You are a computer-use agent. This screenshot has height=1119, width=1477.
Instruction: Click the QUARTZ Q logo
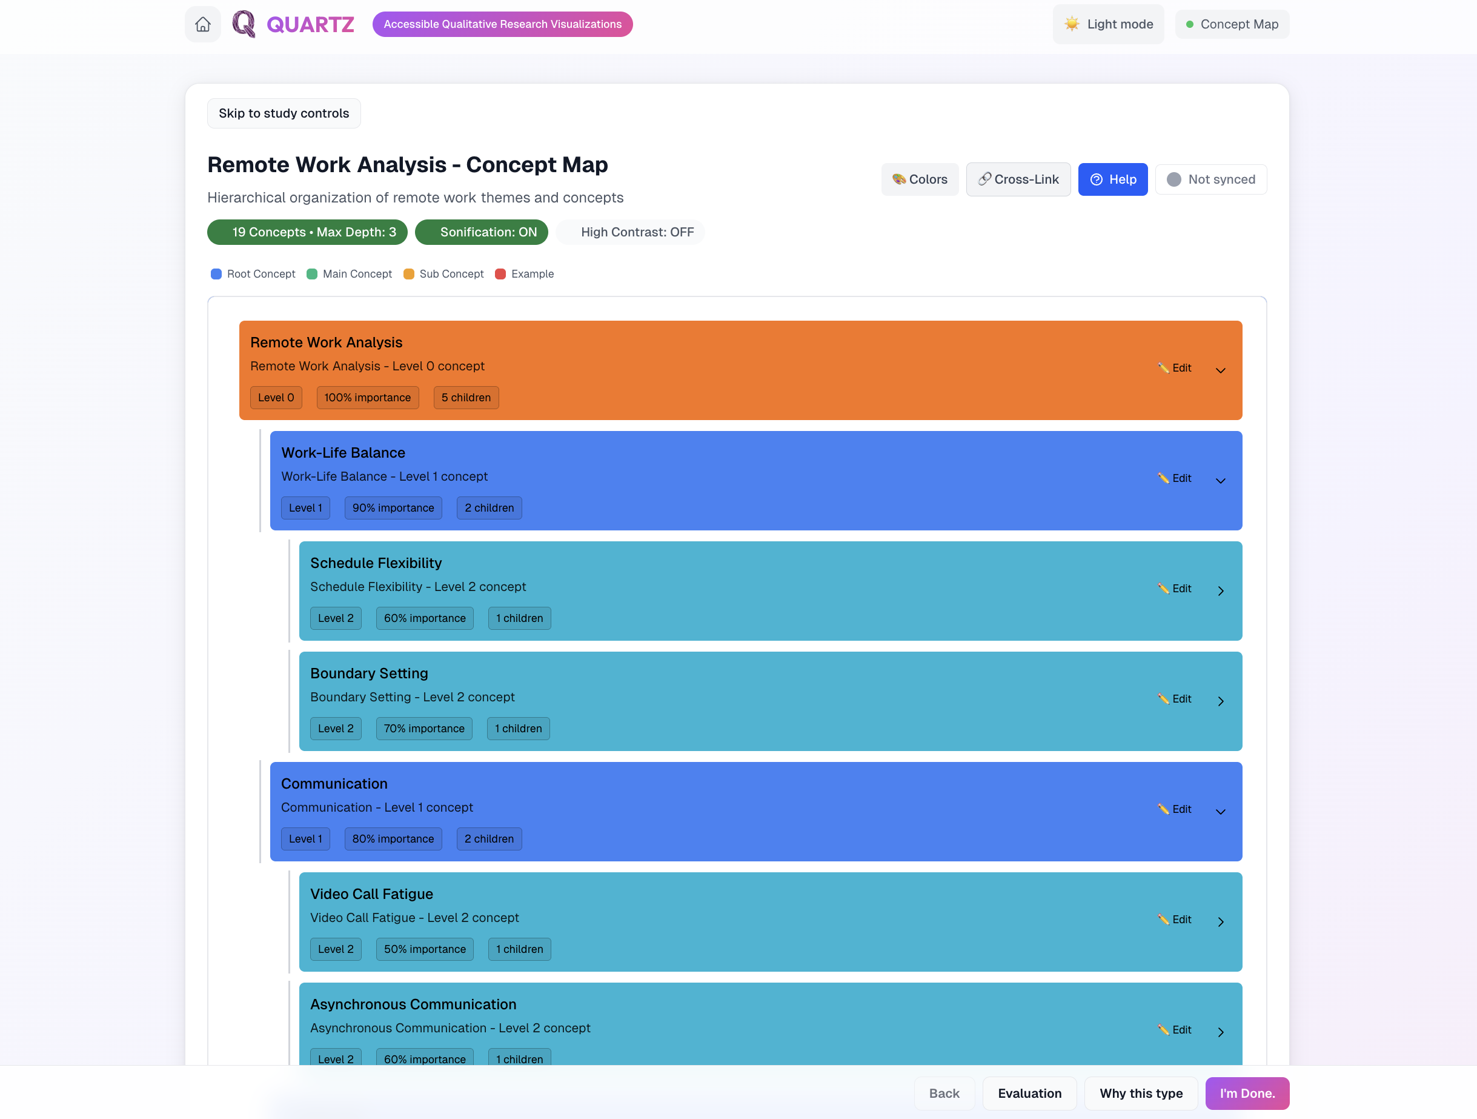[244, 24]
